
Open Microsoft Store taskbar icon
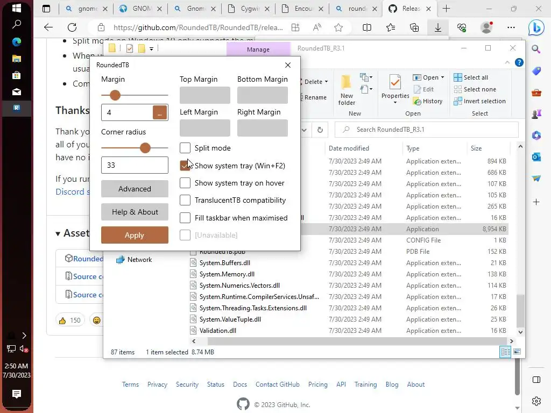17,75
